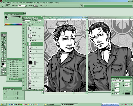Open the ファイル menu
This screenshot has height=106, width=133.
pyautogui.click(x=3, y=3)
